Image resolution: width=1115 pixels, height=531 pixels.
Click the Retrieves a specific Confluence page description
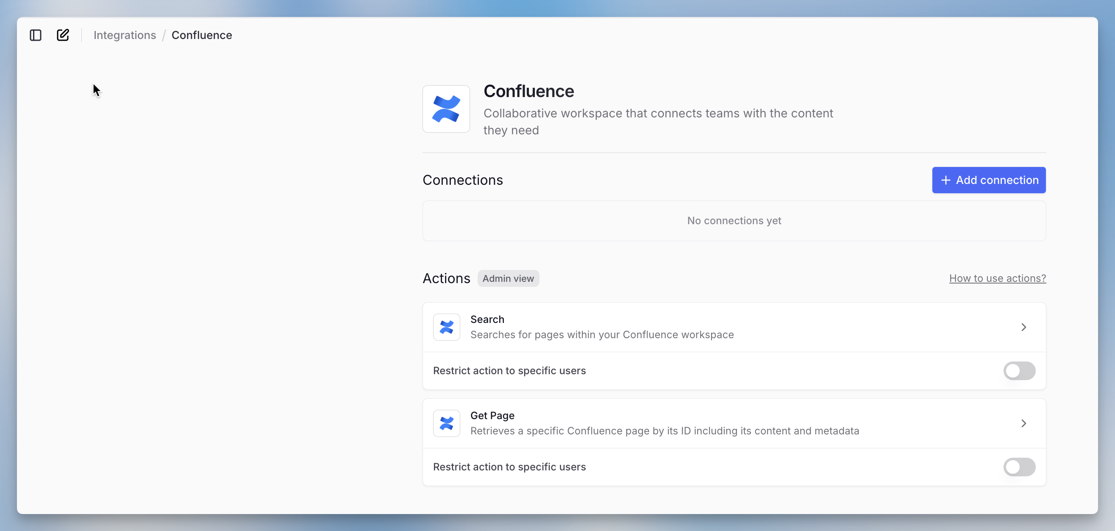(x=665, y=431)
